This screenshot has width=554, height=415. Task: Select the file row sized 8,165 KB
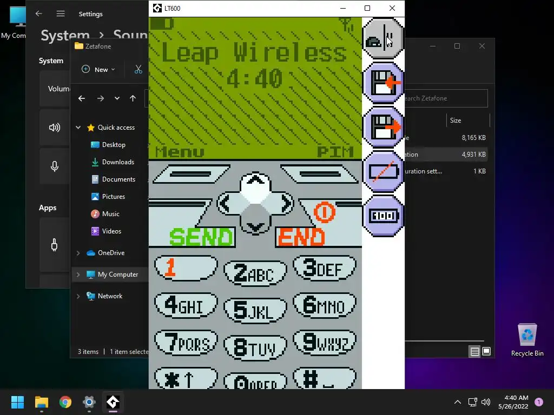446,138
